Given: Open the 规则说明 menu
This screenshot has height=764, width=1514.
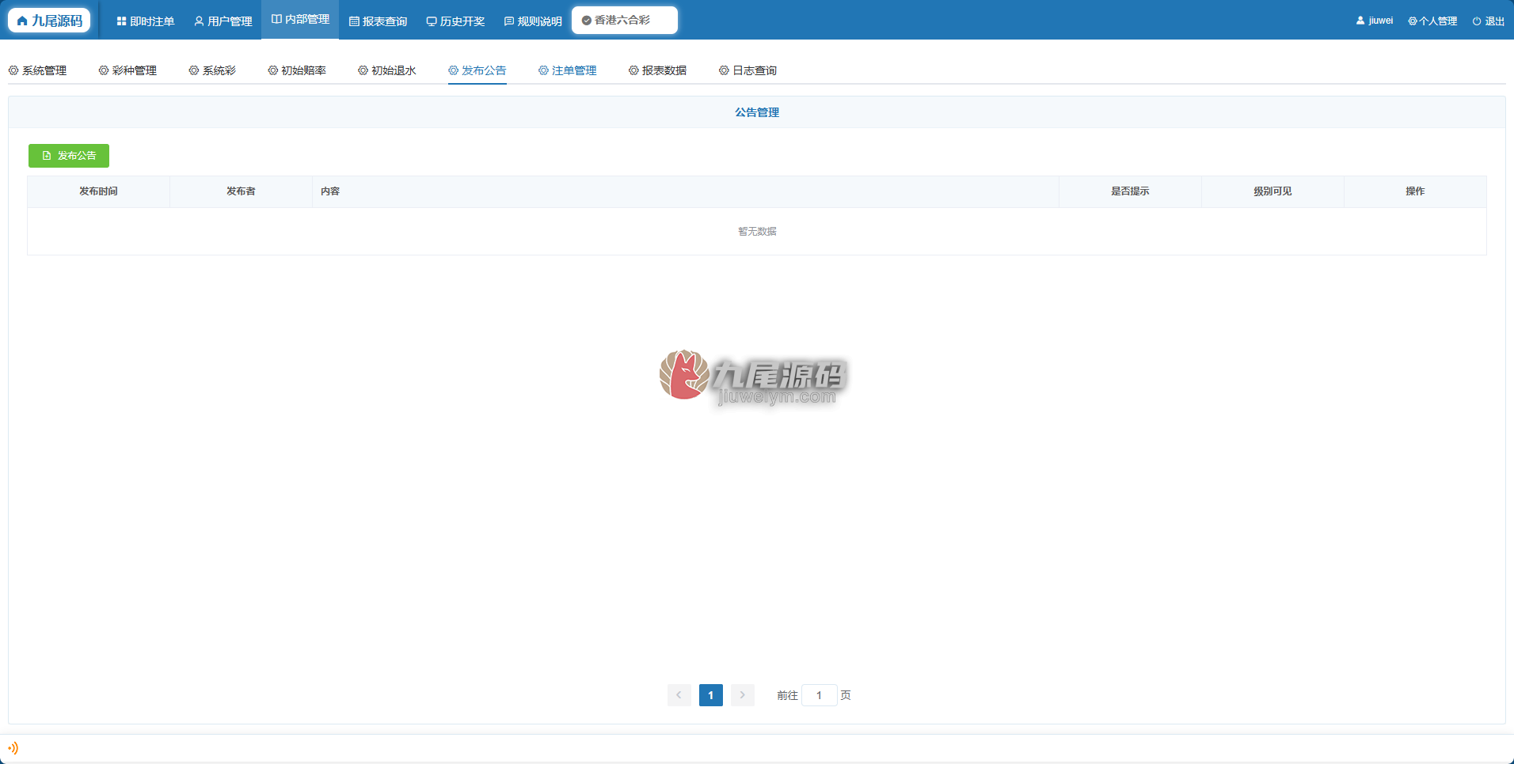Looking at the screenshot, I should (x=534, y=21).
